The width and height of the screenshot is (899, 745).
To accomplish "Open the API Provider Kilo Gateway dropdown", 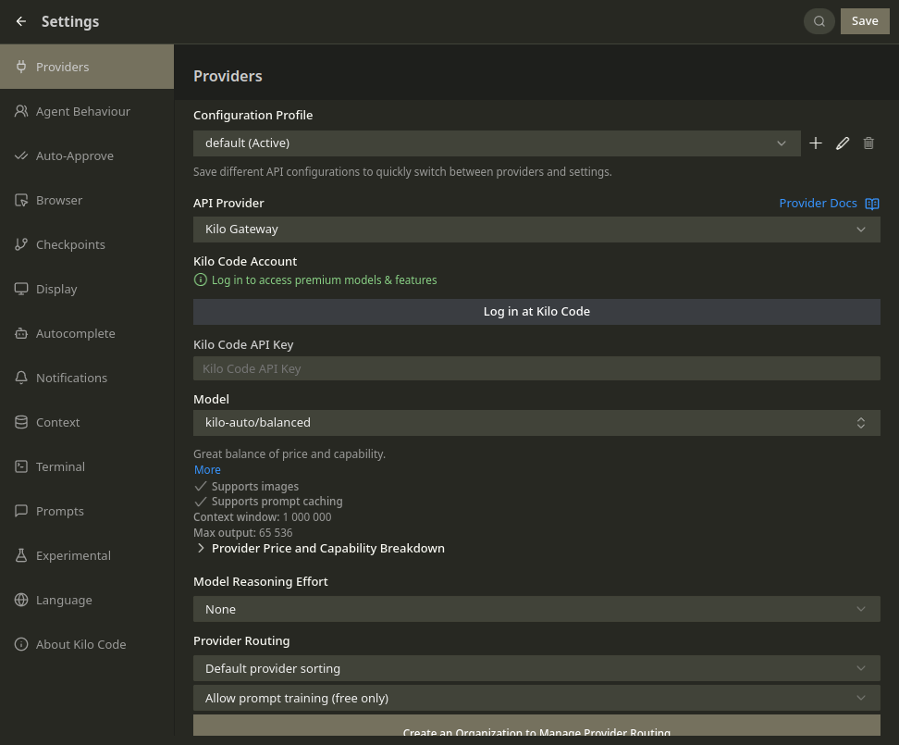I will click(x=536, y=230).
